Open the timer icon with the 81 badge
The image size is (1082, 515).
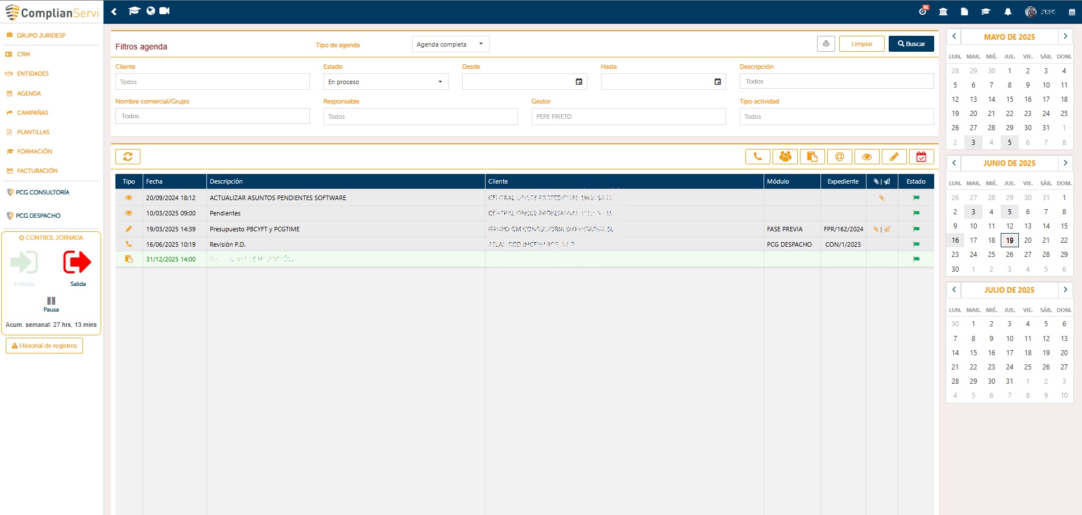(x=923, y=11)
